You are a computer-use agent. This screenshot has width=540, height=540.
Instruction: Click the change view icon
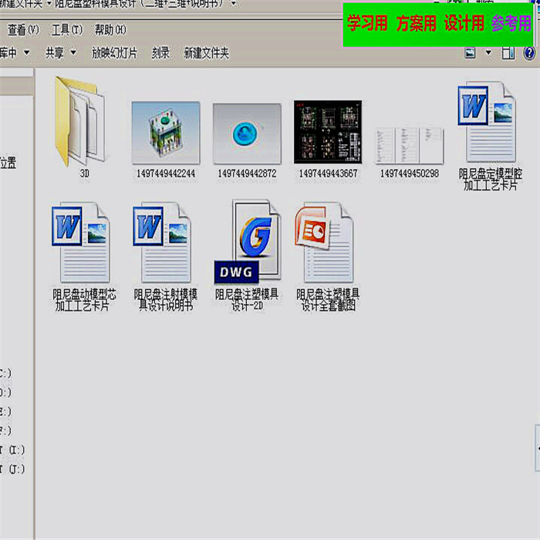(x=470, y=53)
